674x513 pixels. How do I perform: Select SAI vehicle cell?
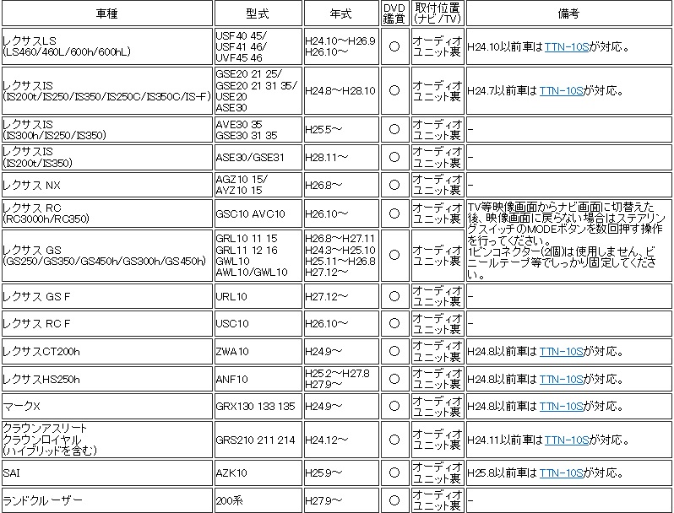point(107,472)
